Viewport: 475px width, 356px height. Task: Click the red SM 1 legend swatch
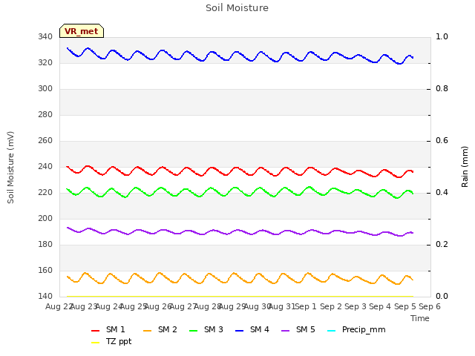[x=96, y=331]
